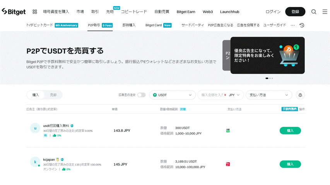Image resolution: width=330 pixels, height=185 pixels.
Task: Open the 自動売買 menu
Action: 162,12
